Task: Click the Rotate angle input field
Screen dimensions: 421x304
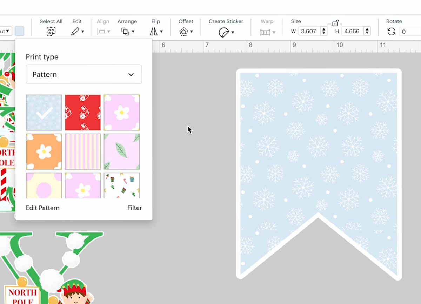Action: (410, 32)
